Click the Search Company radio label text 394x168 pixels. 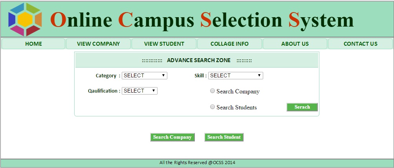[x=238, y=91]
